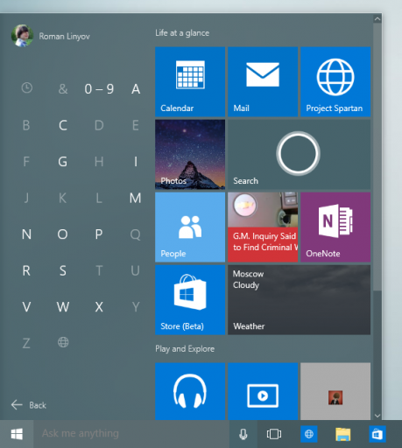Jump to apps starting with W
402x448 pixels.
click(x=63, y=307)
